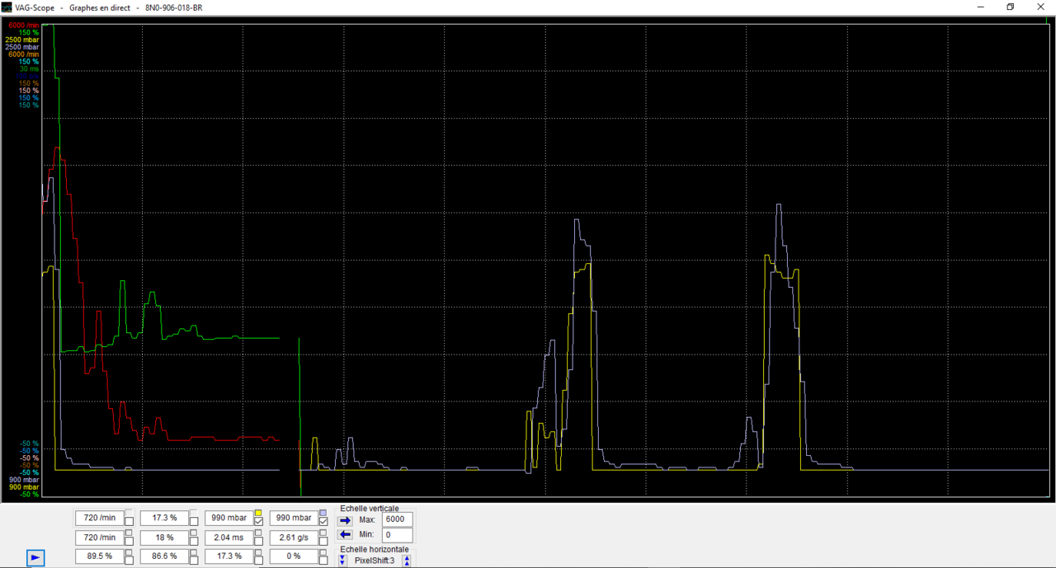Viewport: 1056px width, 568px height.
Task: Select the 2.61 g/s readout box
Action: [294, 537]
